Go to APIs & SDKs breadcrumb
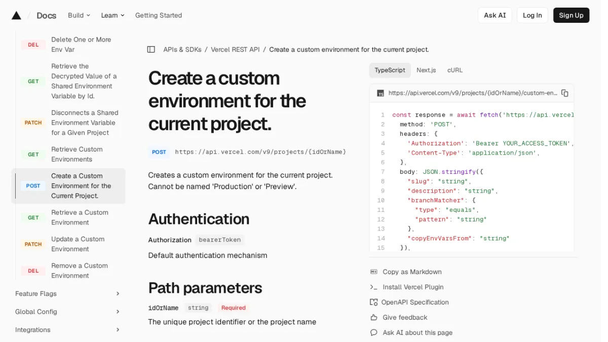 [x=182, y=50]
